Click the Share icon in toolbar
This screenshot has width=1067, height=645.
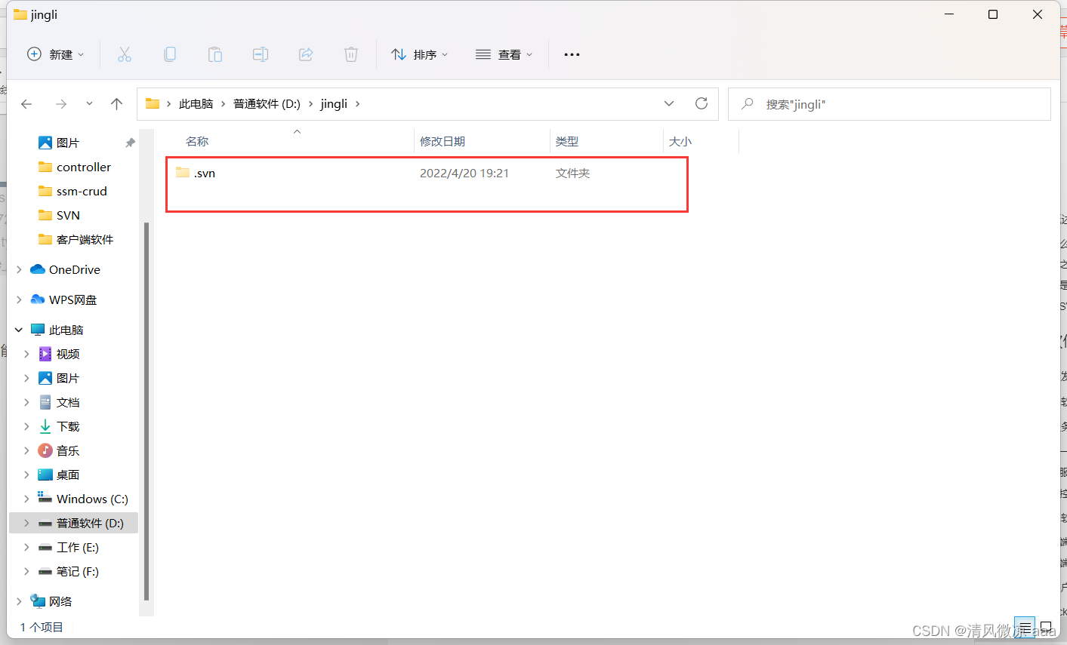tap(306, 54)
